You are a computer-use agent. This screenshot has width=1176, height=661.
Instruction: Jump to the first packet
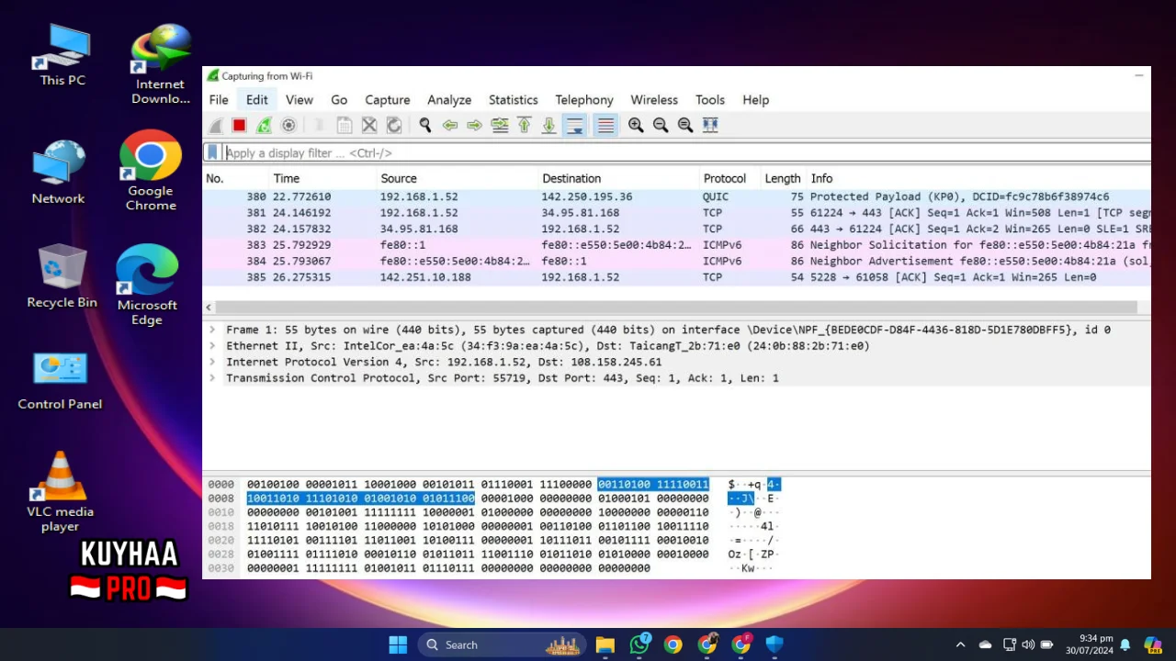coord(525,126)
